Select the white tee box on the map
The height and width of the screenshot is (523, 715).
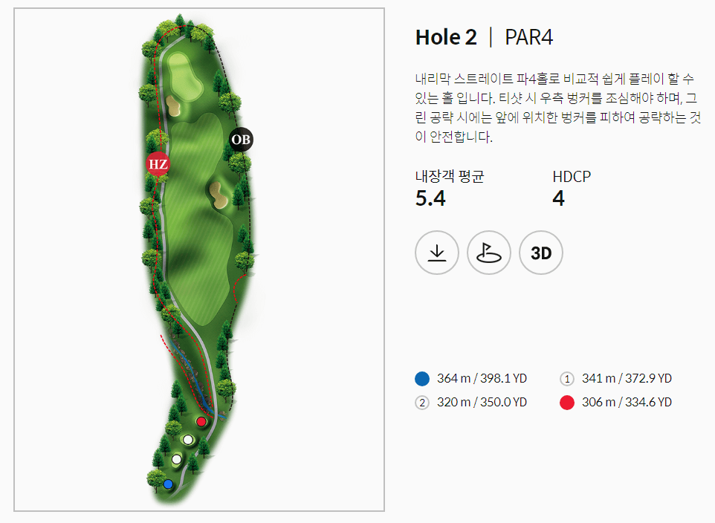pyautogui.click(x=187, y=438)
